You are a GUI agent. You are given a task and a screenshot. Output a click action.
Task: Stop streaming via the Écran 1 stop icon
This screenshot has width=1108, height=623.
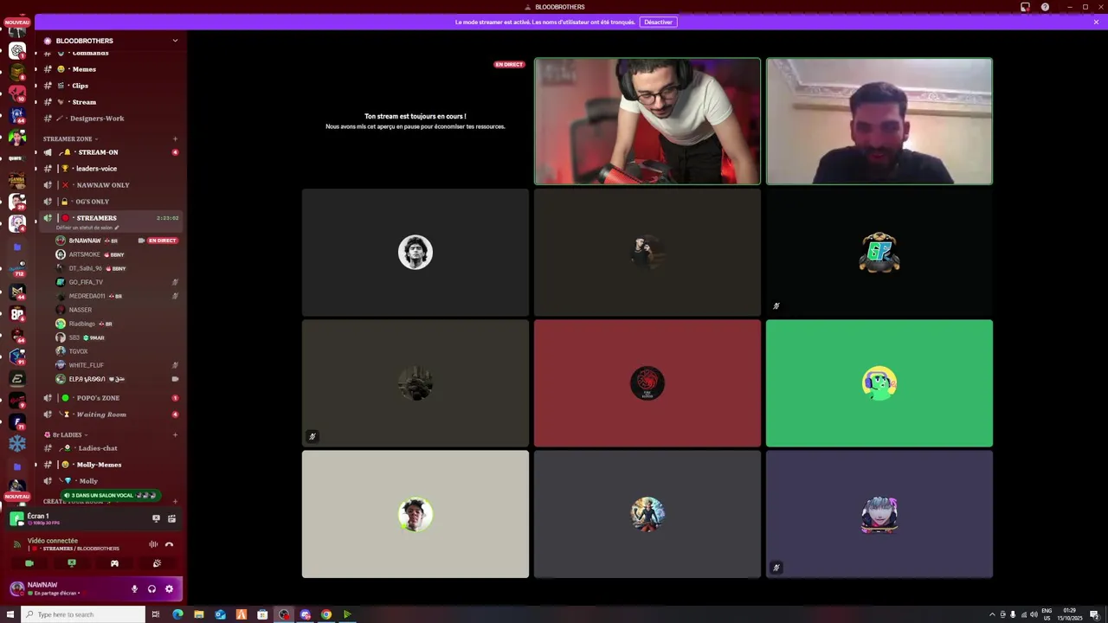click(x=156, y=518)
